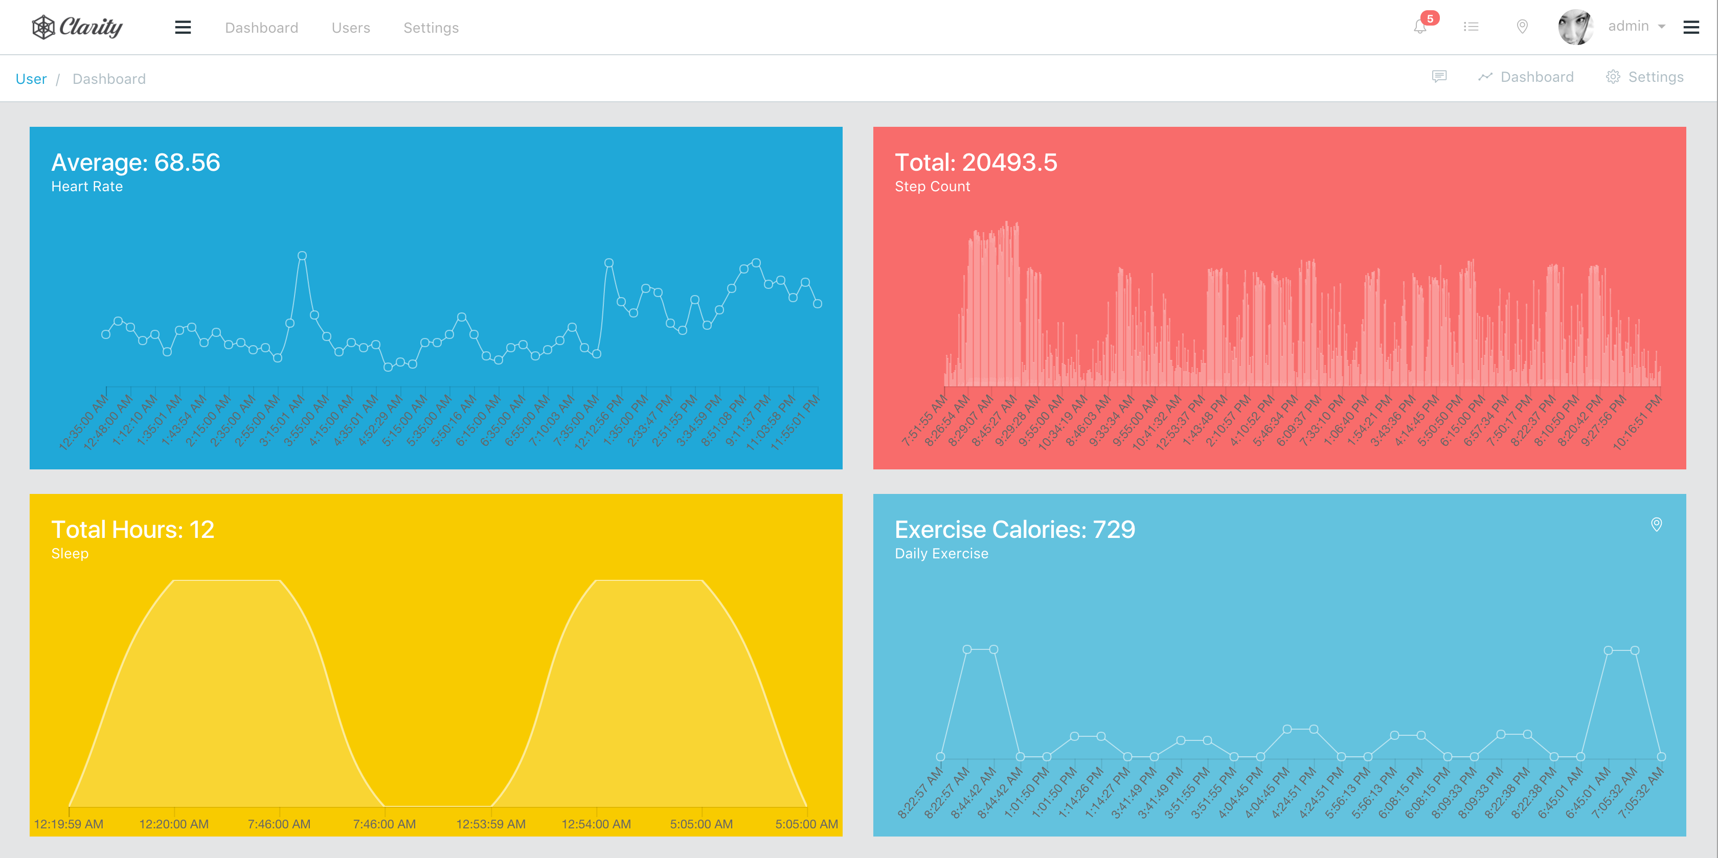Click the User breadcrumb link

click(31, 79)
